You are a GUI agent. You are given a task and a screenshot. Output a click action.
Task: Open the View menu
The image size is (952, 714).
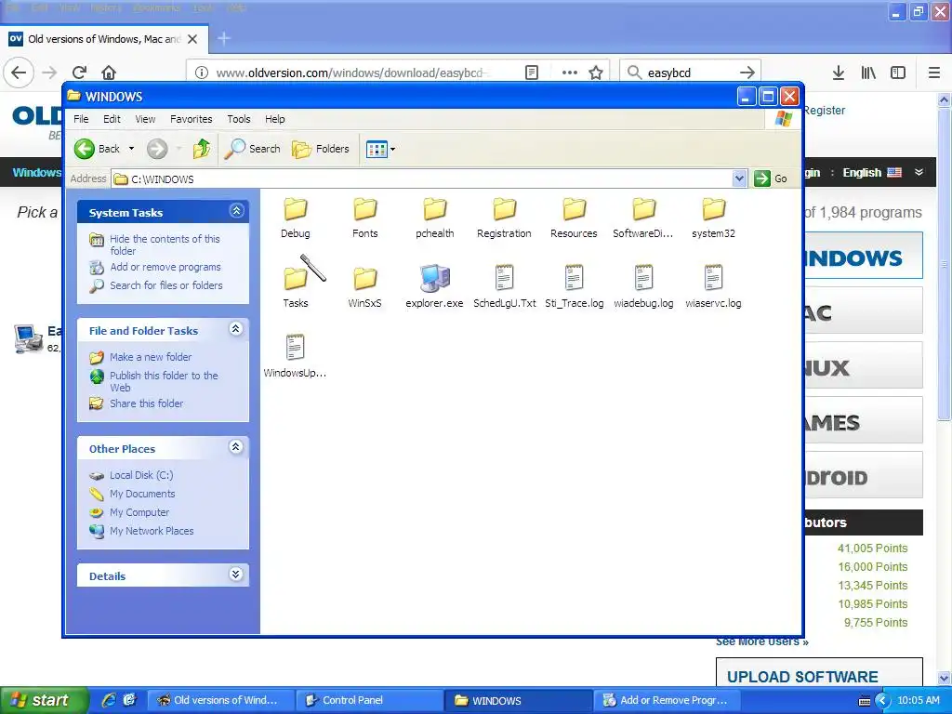(145, 119)
